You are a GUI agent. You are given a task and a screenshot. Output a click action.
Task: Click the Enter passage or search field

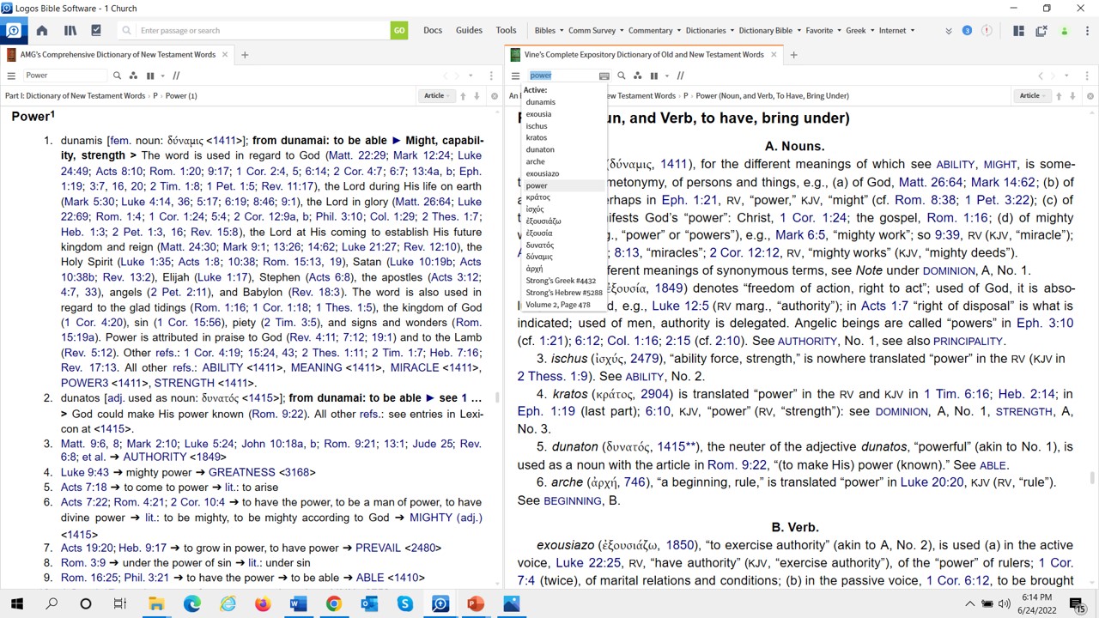[258, 30]
